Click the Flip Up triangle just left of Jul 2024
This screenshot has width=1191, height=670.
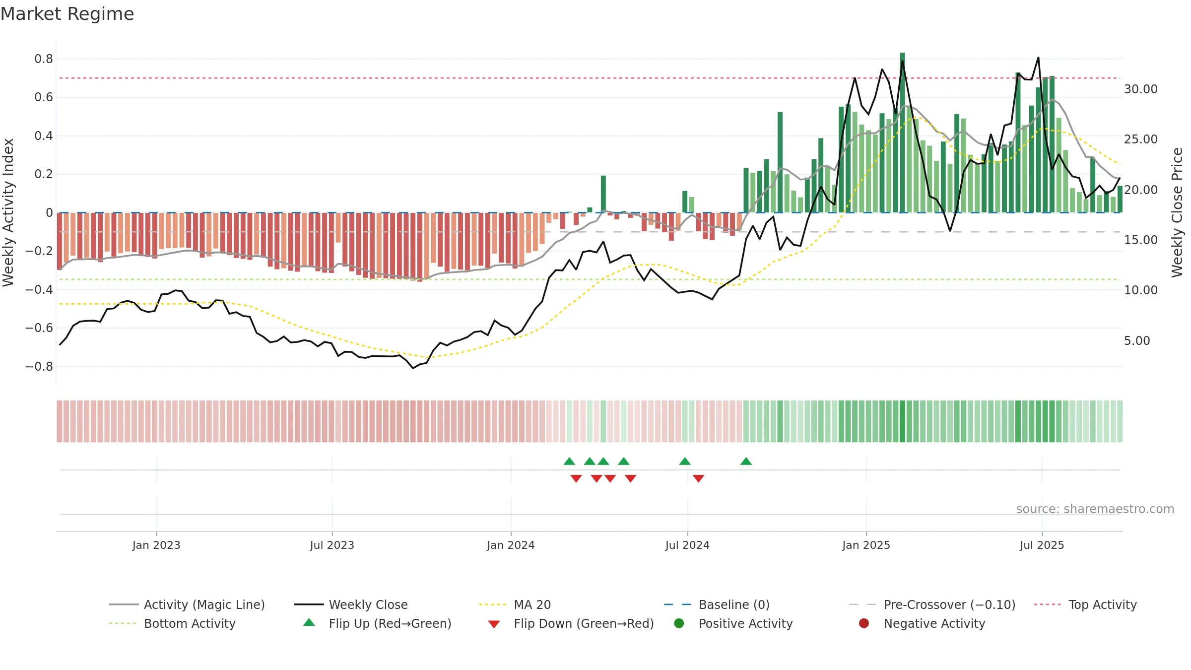685,462
